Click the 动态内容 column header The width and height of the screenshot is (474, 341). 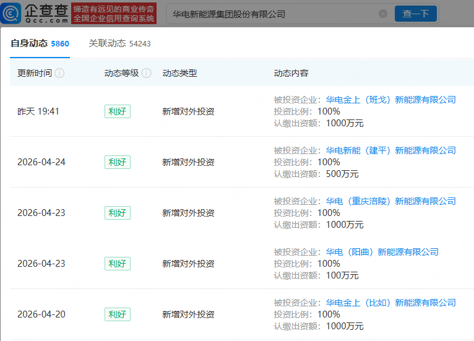291,73
